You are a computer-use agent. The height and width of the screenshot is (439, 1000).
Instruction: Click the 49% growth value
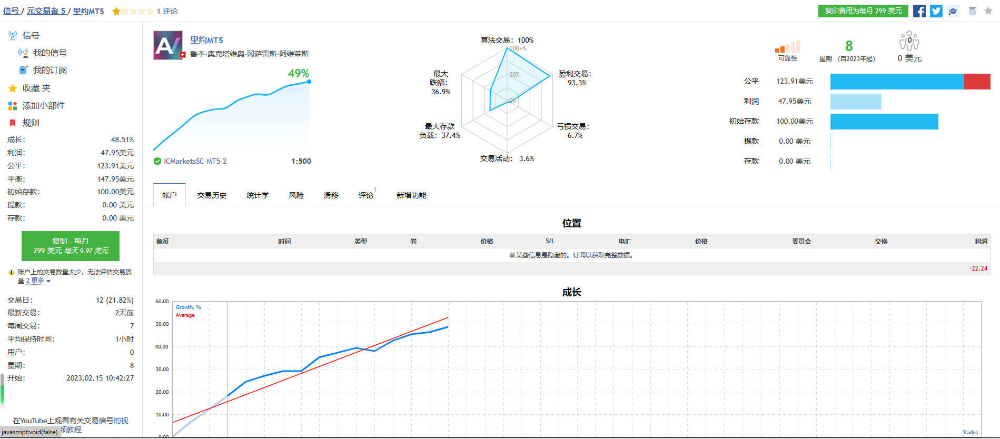298,74
